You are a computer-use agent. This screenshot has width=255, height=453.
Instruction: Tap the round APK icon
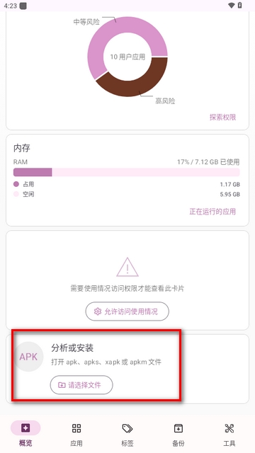coord(28,357)
